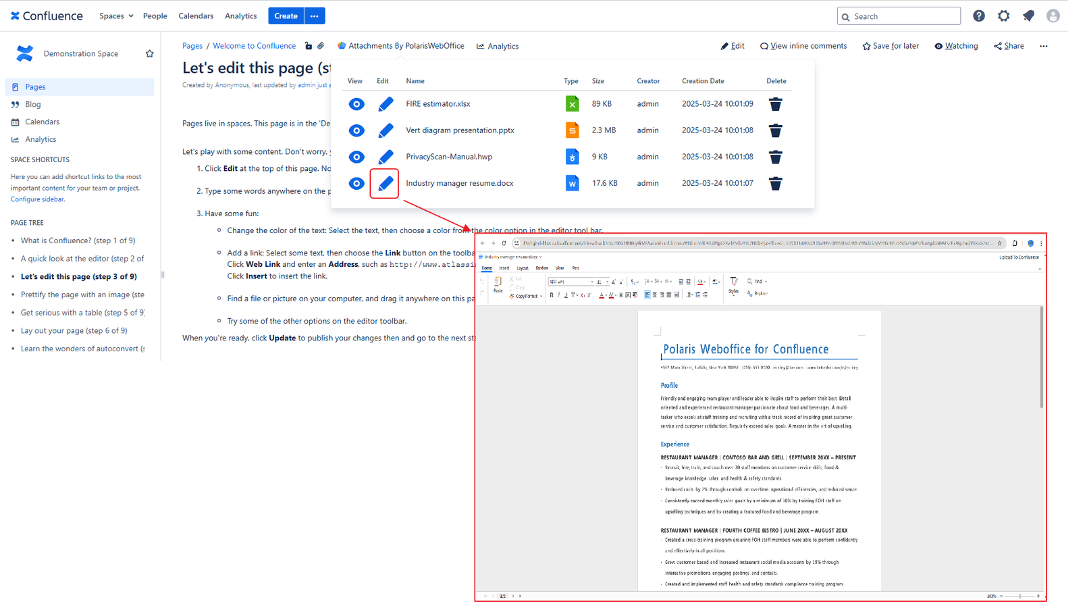Image resolution: width=1087 pixels, height=608 pixels.
Task: Open Attachments By PolarisWebOffice
Action: point(401,46)
